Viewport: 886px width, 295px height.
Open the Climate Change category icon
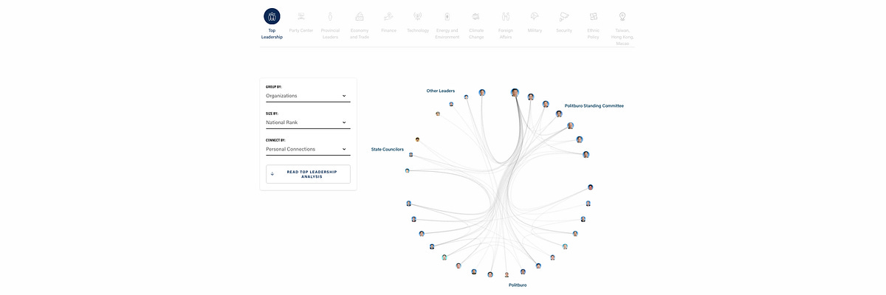tap(476, 16)
